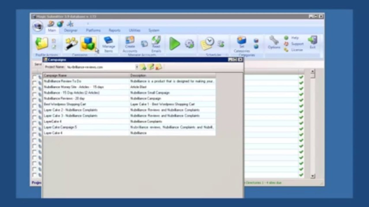The height and width of the screenshot is (207, 369).
Task: Click the small icon between Create Accounts and Read Emails
Action: point(144,44)
